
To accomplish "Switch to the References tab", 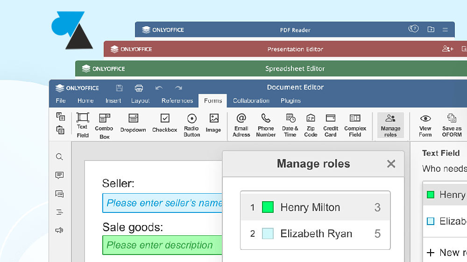I will 177,101.
